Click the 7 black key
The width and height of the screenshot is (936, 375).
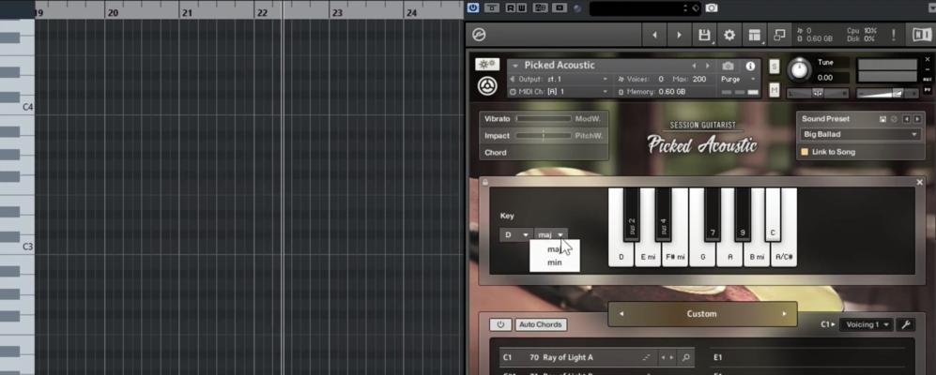tap(713, 215)
